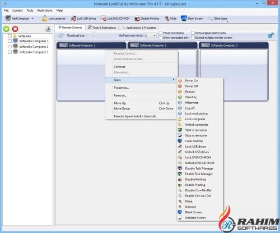Switch to Tools & Restrictions tab
The width and height of the screenshot is (280, 233).
102,28
